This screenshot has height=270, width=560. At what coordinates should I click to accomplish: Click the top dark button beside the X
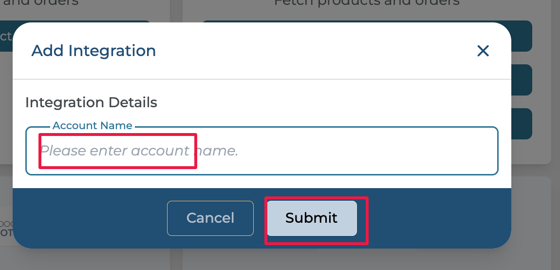522,36
